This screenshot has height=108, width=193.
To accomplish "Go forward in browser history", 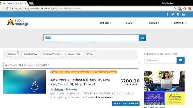I will [x=3, y=8].
